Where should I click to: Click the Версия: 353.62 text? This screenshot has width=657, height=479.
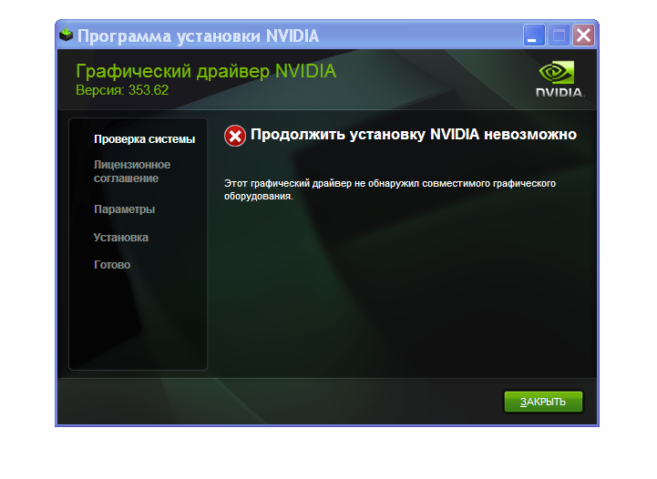click(122, 90)
